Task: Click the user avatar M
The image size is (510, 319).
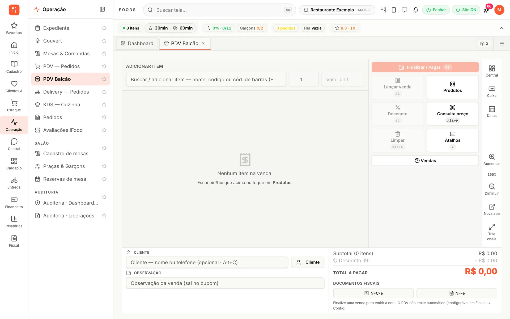Action: tap(499, 10)
